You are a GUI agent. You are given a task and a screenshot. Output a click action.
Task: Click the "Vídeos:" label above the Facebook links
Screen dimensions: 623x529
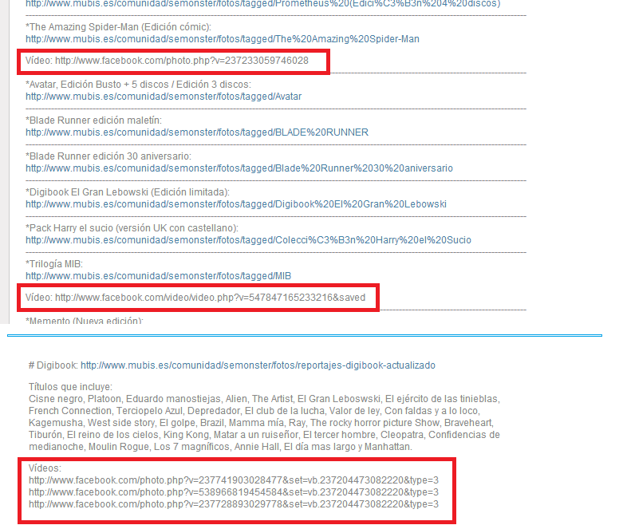(x=45, y=469)
